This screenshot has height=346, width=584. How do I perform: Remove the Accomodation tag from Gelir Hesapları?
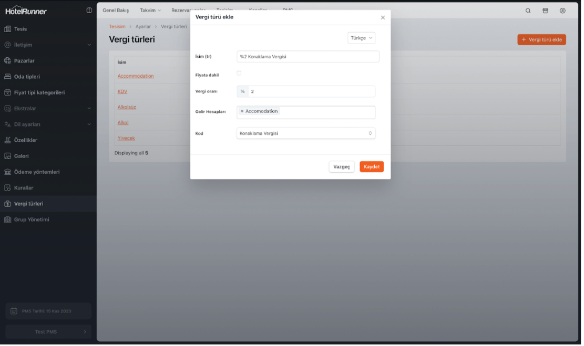(x=242, y=111)
